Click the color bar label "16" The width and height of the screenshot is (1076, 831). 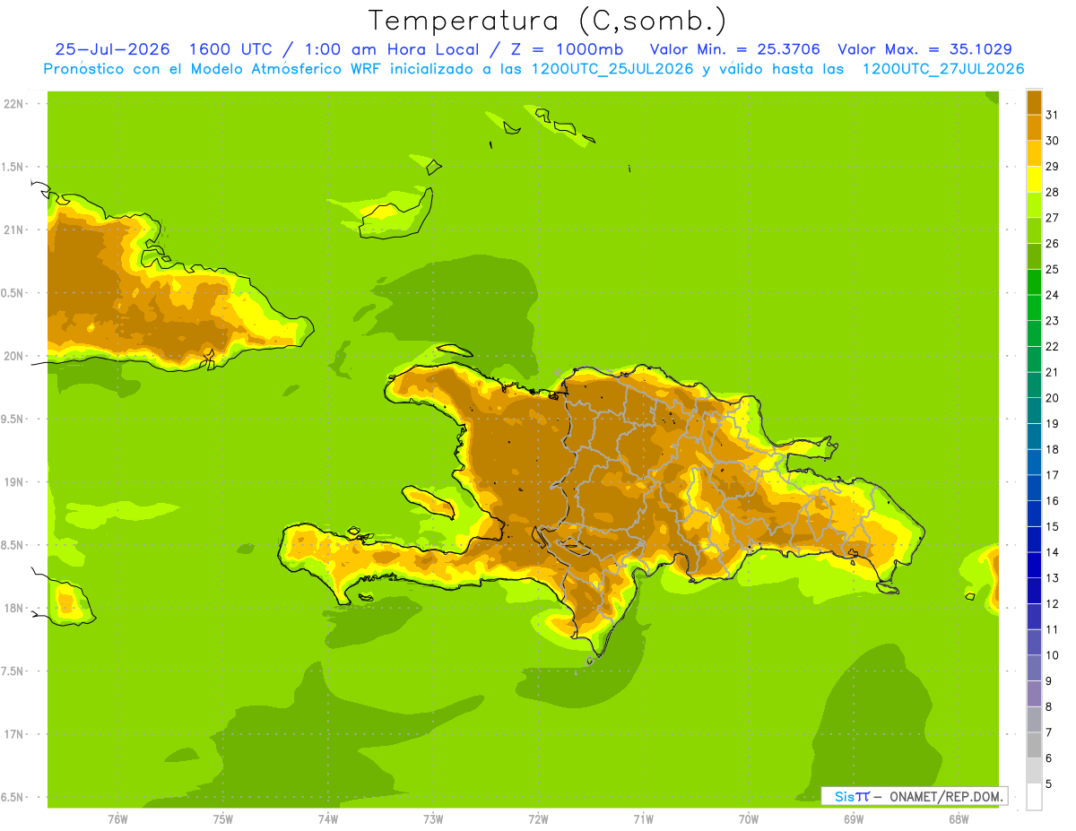(1052, 500)
